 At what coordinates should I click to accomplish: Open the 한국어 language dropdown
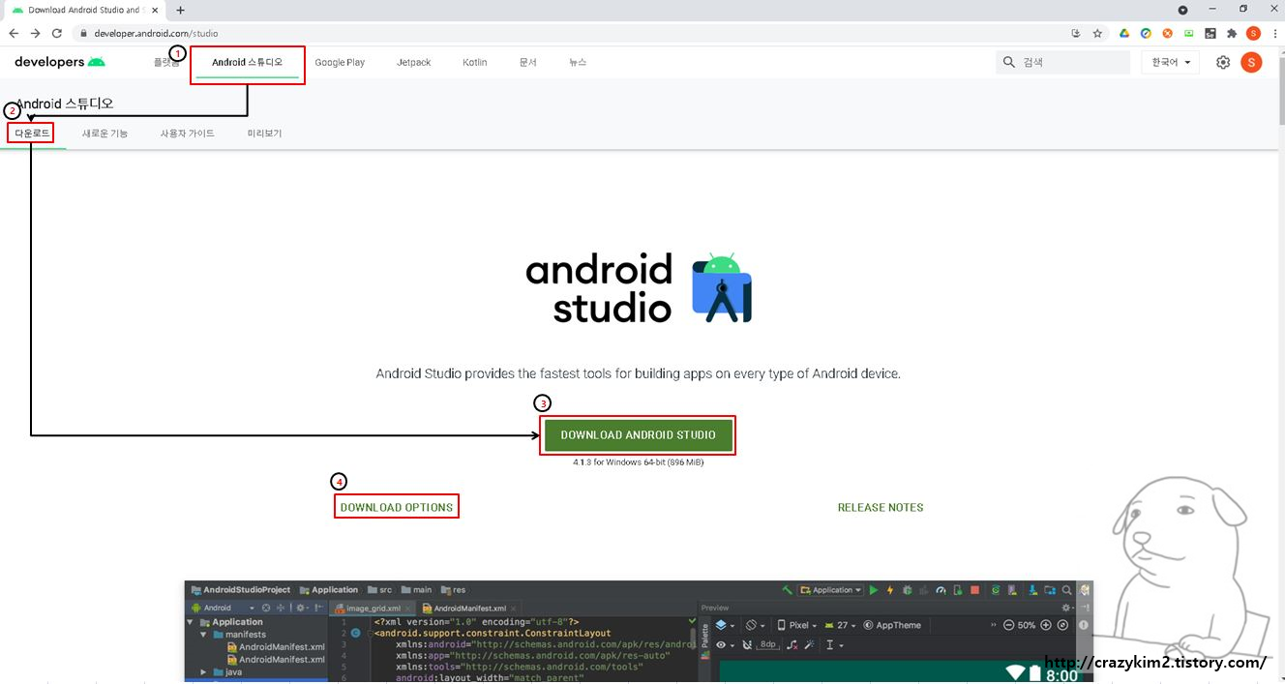point(1170,62)
